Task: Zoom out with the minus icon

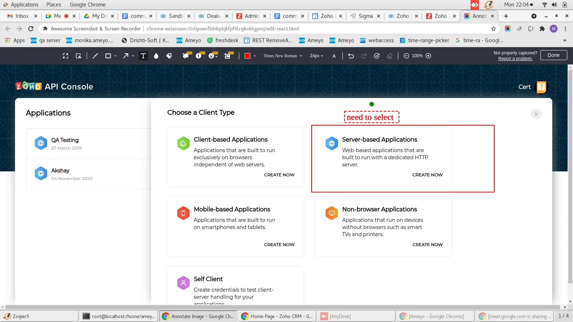Action: click(x=406, y=56)
